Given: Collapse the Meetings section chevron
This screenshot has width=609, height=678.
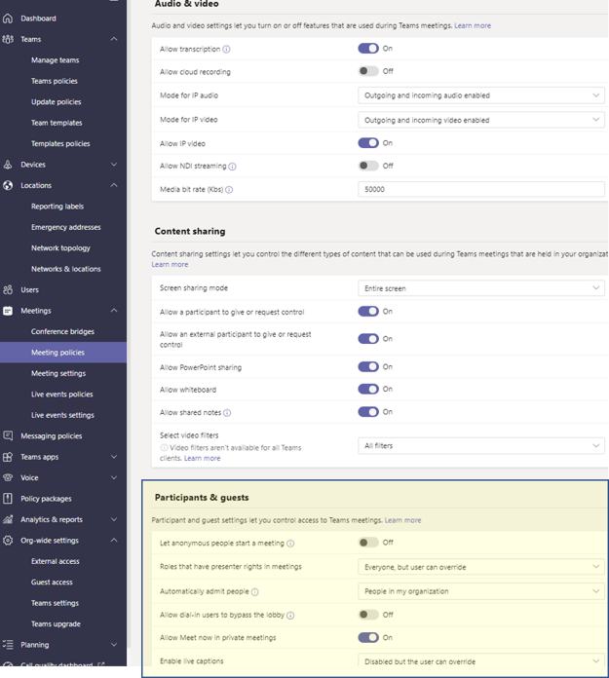Looking at the screenshot, I should (114, 311).
